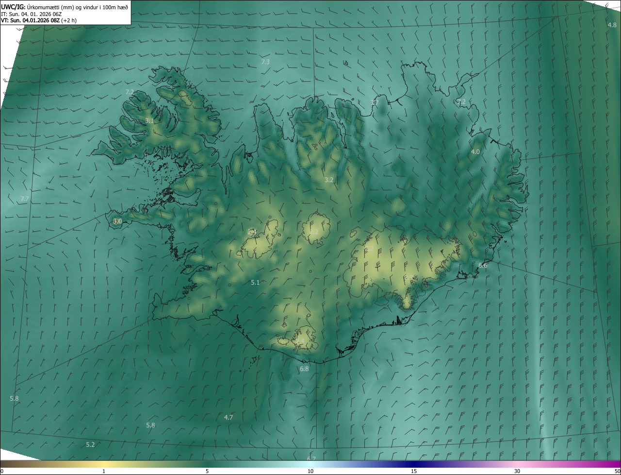
Task: Click the 5.1 value label on the map
Action: [255, 283]
